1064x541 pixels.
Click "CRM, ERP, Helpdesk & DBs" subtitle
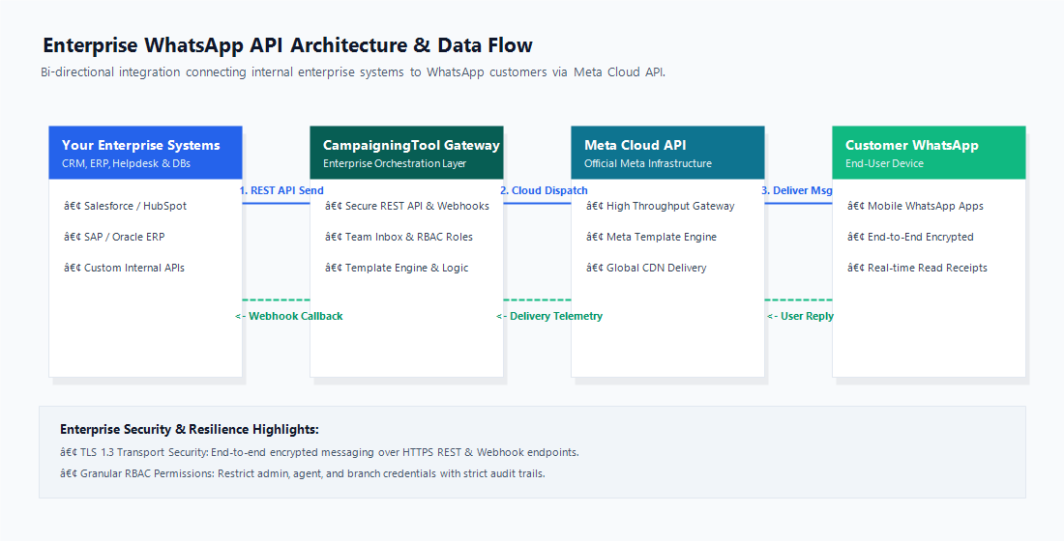tap(126, 163)
